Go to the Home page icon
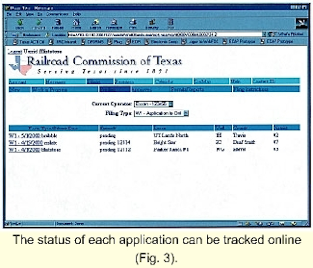Viewport: 313px width, 268px height. (x=76, y=24)
